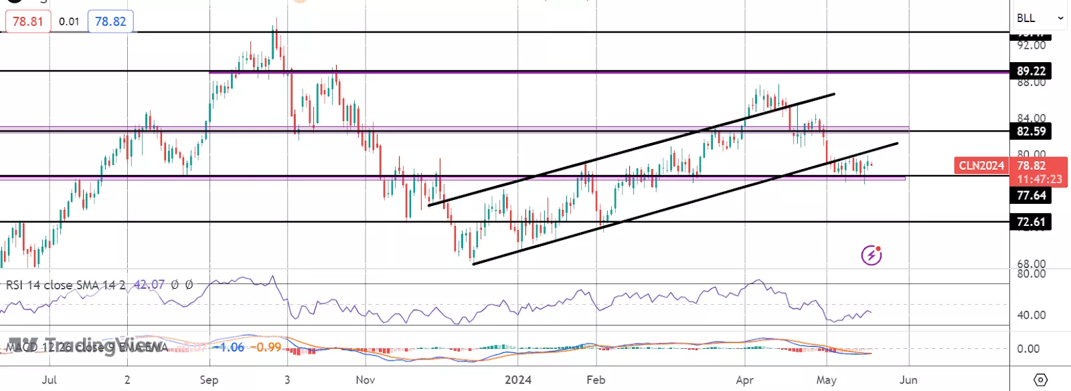Screen dimensions: 1071x391
Task: Open chart settings hexagon icon
Action: click(x=1040, y=380)
